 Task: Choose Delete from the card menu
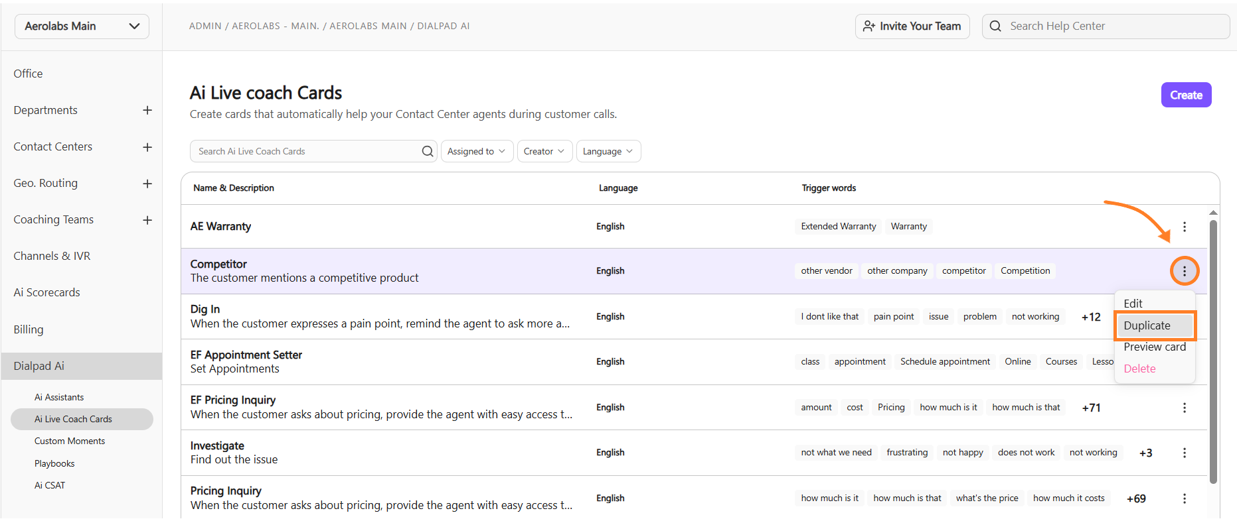[x=1139, y=369]
